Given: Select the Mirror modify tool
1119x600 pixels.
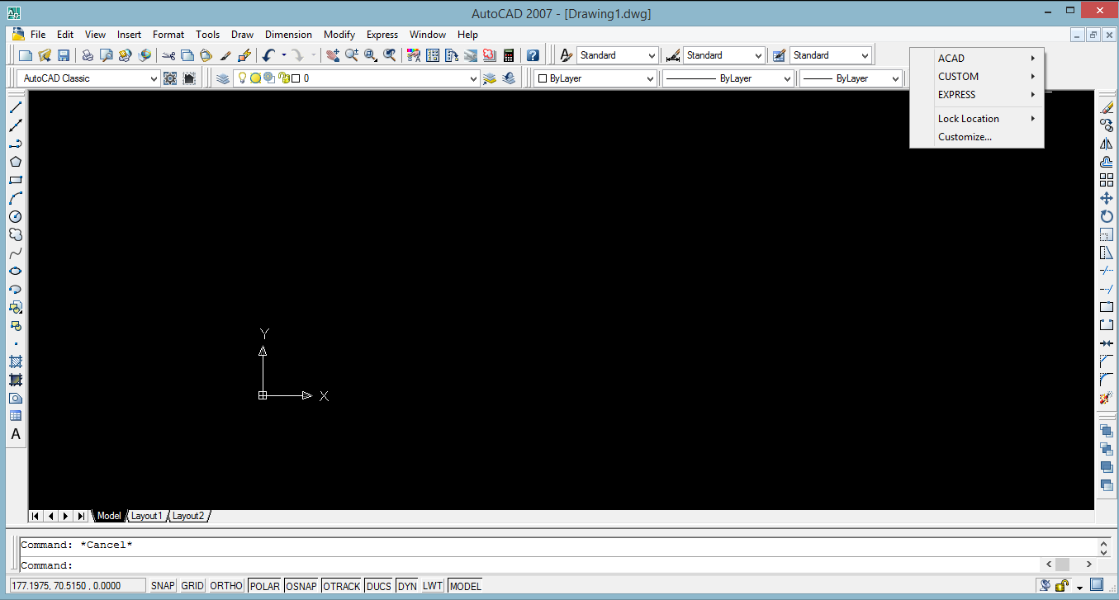Looking at the screenshot, I should (x=1107, y=143).
